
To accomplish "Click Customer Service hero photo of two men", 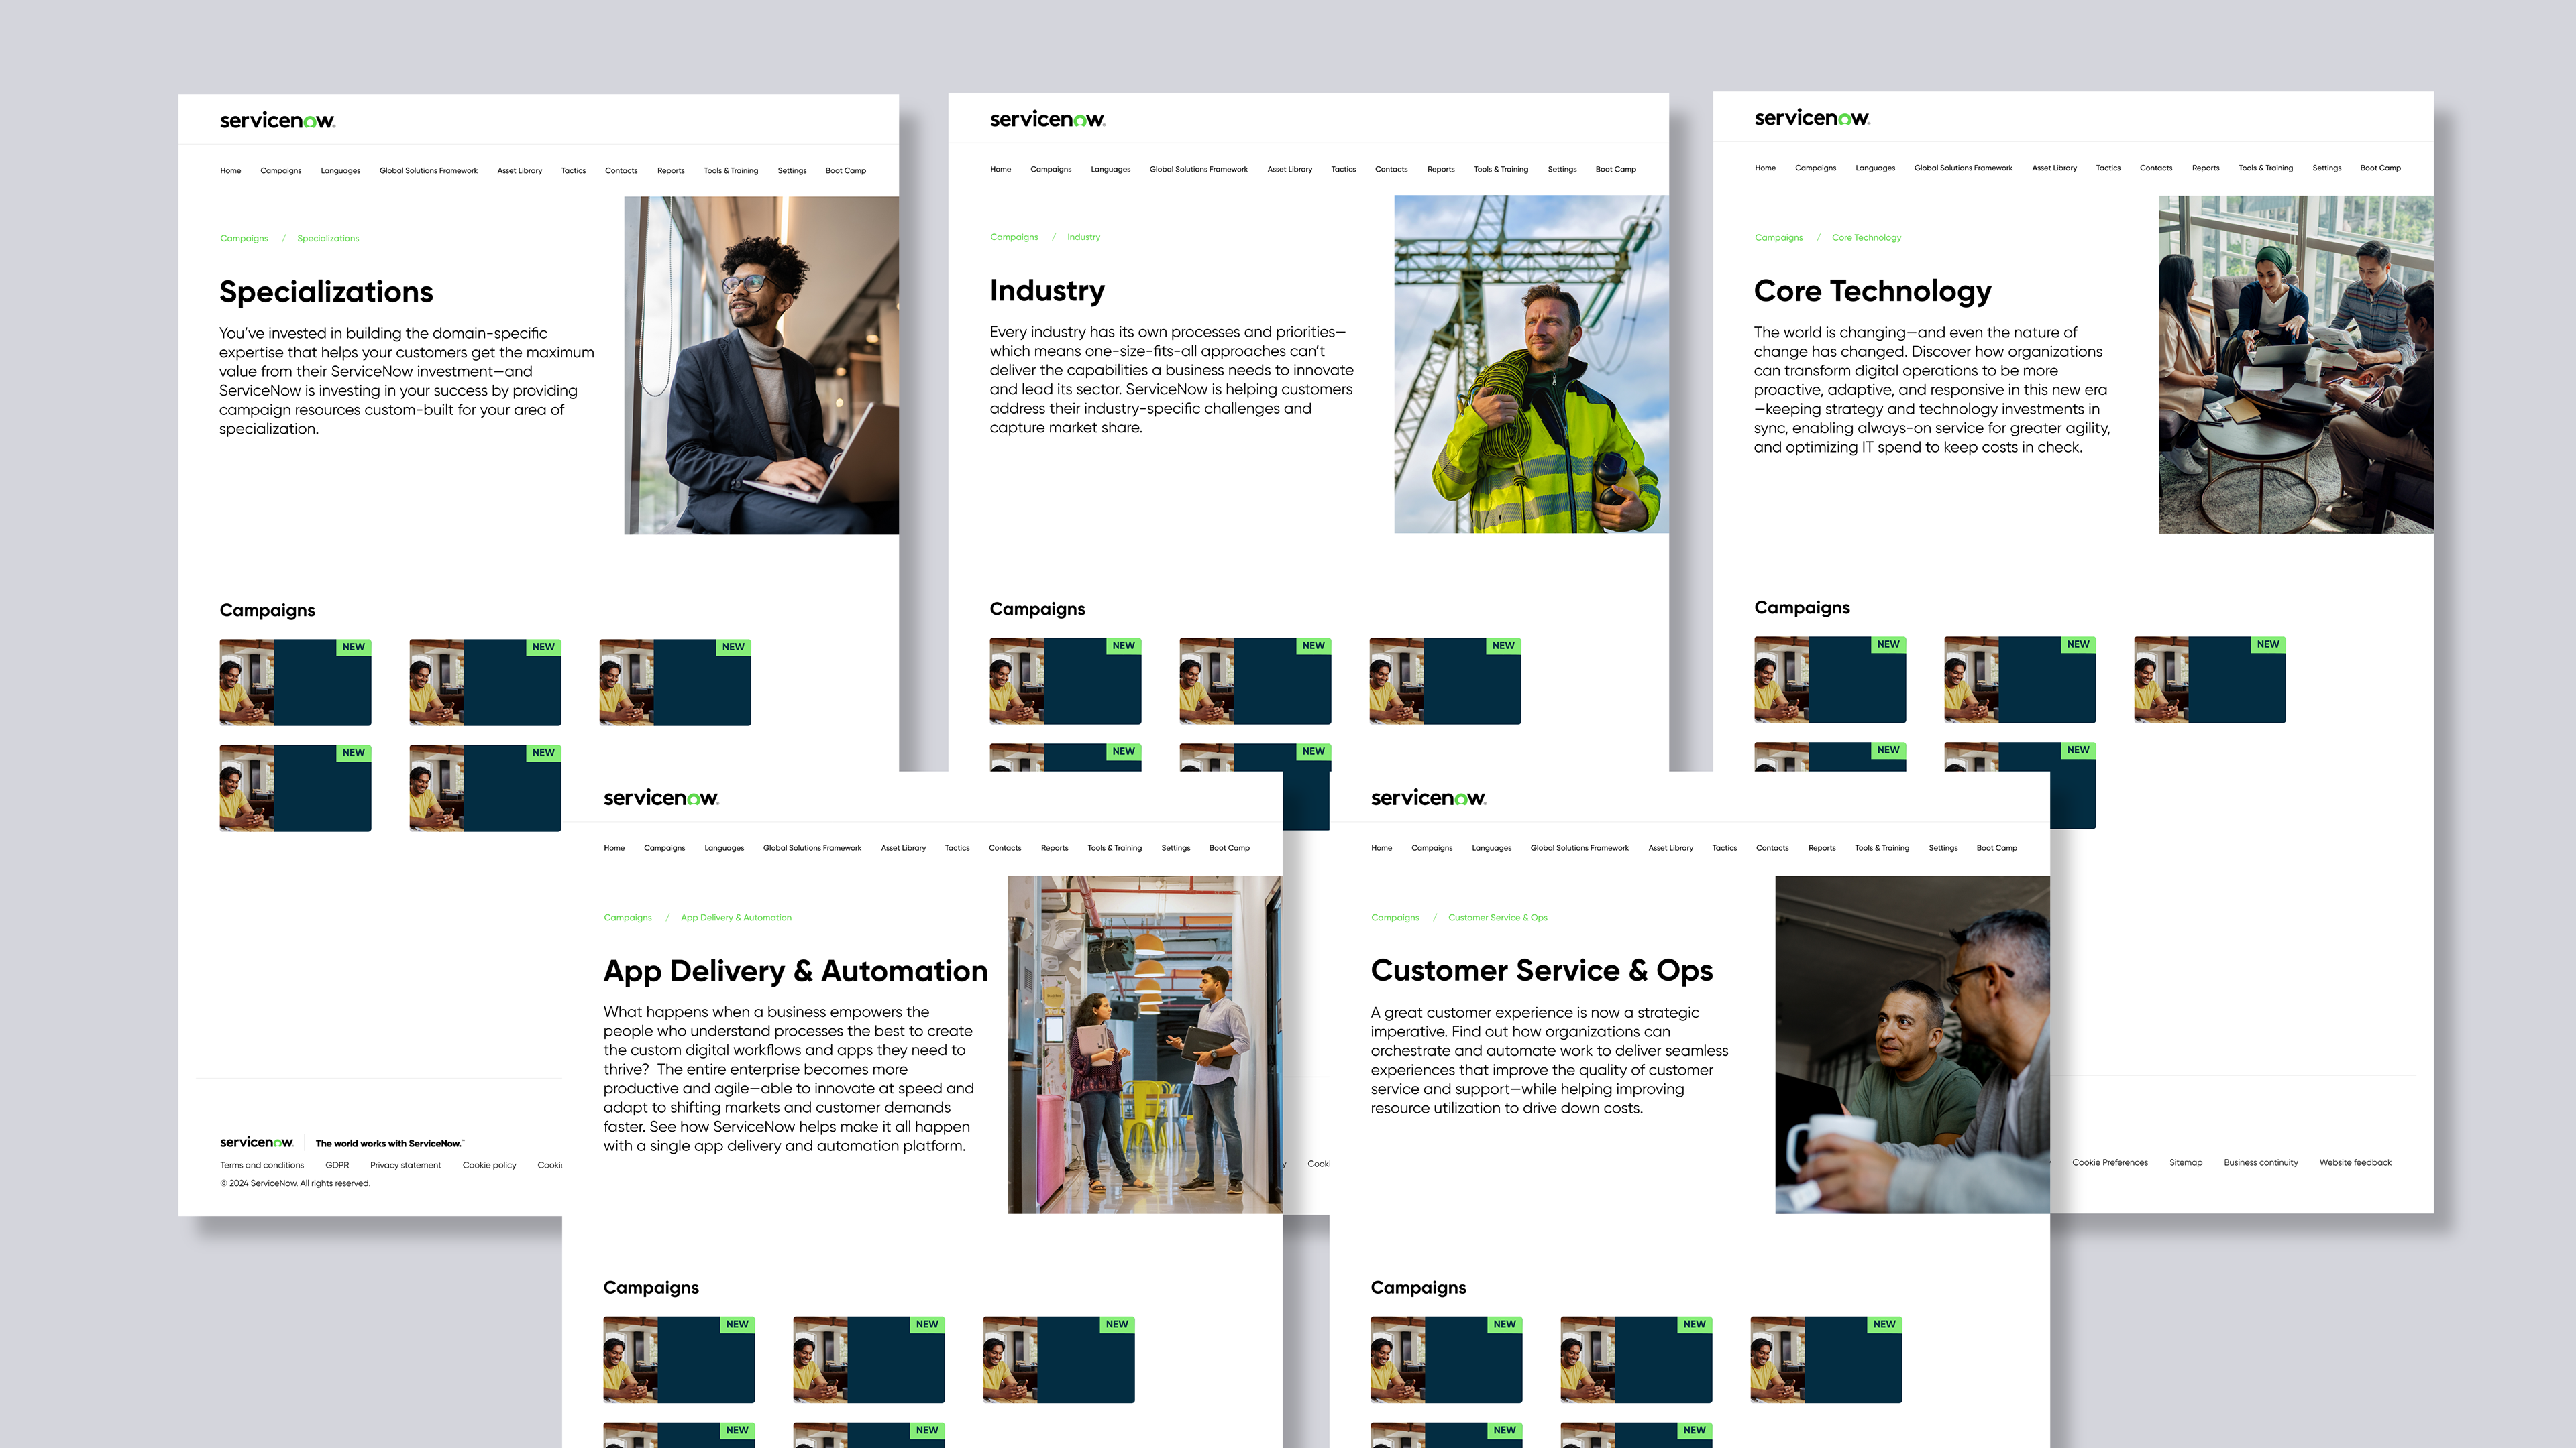I will point(1912,1045).
